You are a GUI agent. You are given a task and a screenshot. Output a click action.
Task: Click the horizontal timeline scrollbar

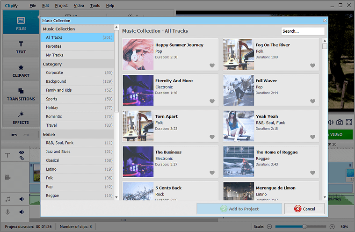point(123,220)
